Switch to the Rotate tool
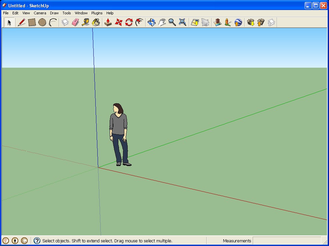This screenshot has height=246, width=329. click(x=129, y=22)
